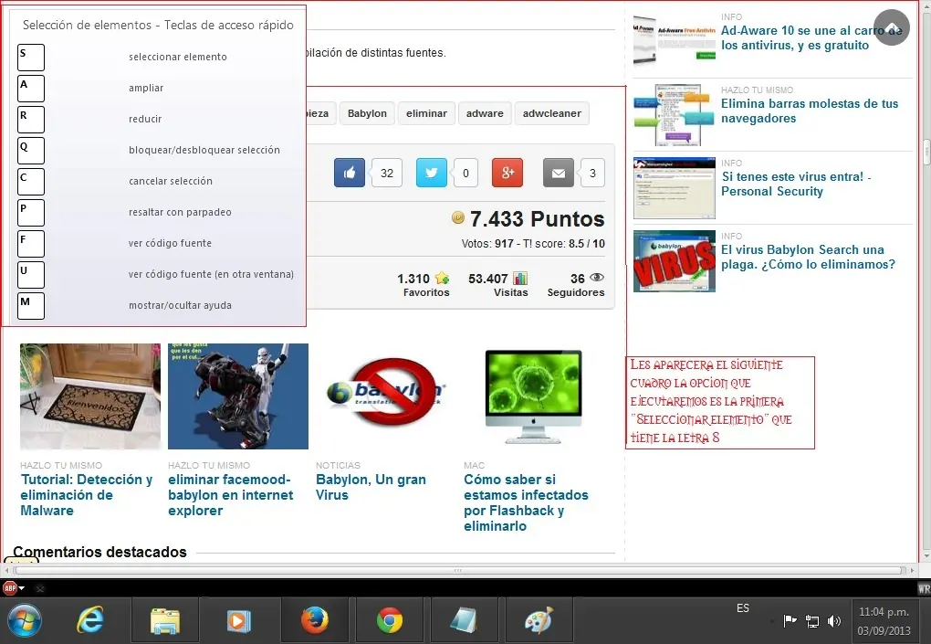Click the U key box for otra ventana
This screenshot has height=644, width=931.
click(x=31, y=275)
